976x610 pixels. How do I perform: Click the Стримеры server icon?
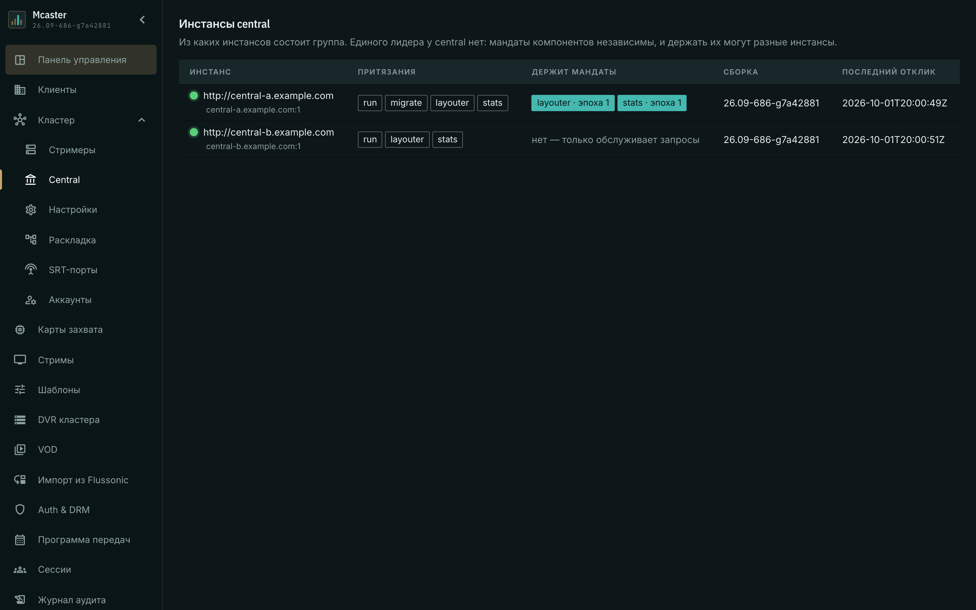(x=30, y=150)
